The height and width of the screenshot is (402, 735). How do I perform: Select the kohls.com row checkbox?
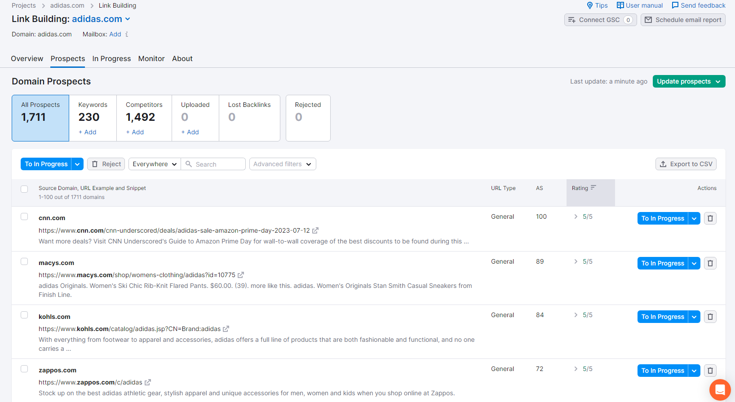click(x=24, y=315)
